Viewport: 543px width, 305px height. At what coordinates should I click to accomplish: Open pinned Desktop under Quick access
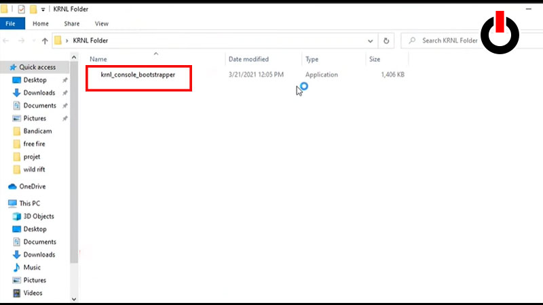click(35, 80)
